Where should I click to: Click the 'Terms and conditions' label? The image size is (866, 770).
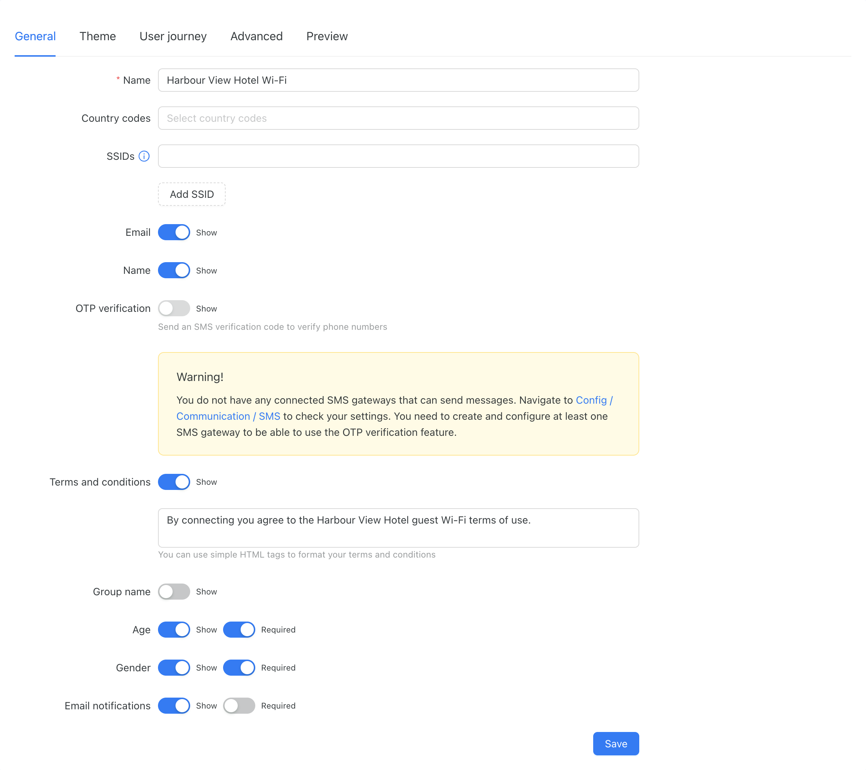pyautogui.click(x=100, y=482)
